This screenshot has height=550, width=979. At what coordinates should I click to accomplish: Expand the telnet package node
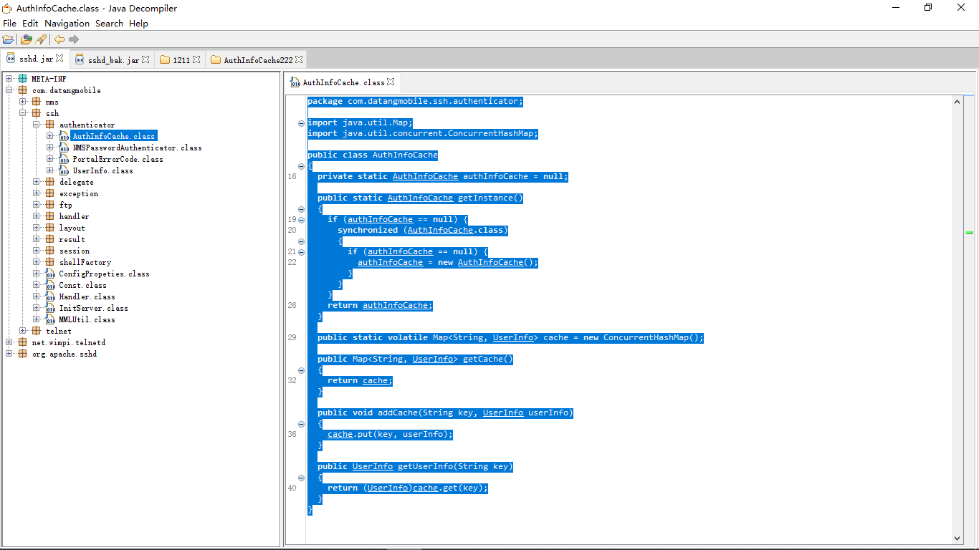tap(23, 331)
